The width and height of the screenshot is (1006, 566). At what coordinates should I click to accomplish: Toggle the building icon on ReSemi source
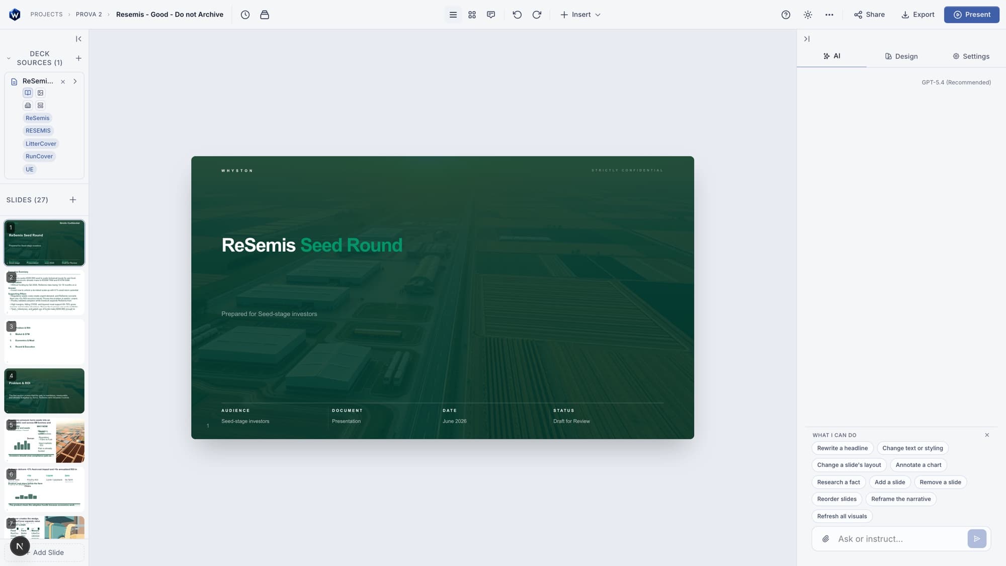pos(28,105)
